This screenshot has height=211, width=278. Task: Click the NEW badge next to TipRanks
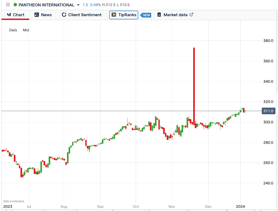(x=146, y=15)
